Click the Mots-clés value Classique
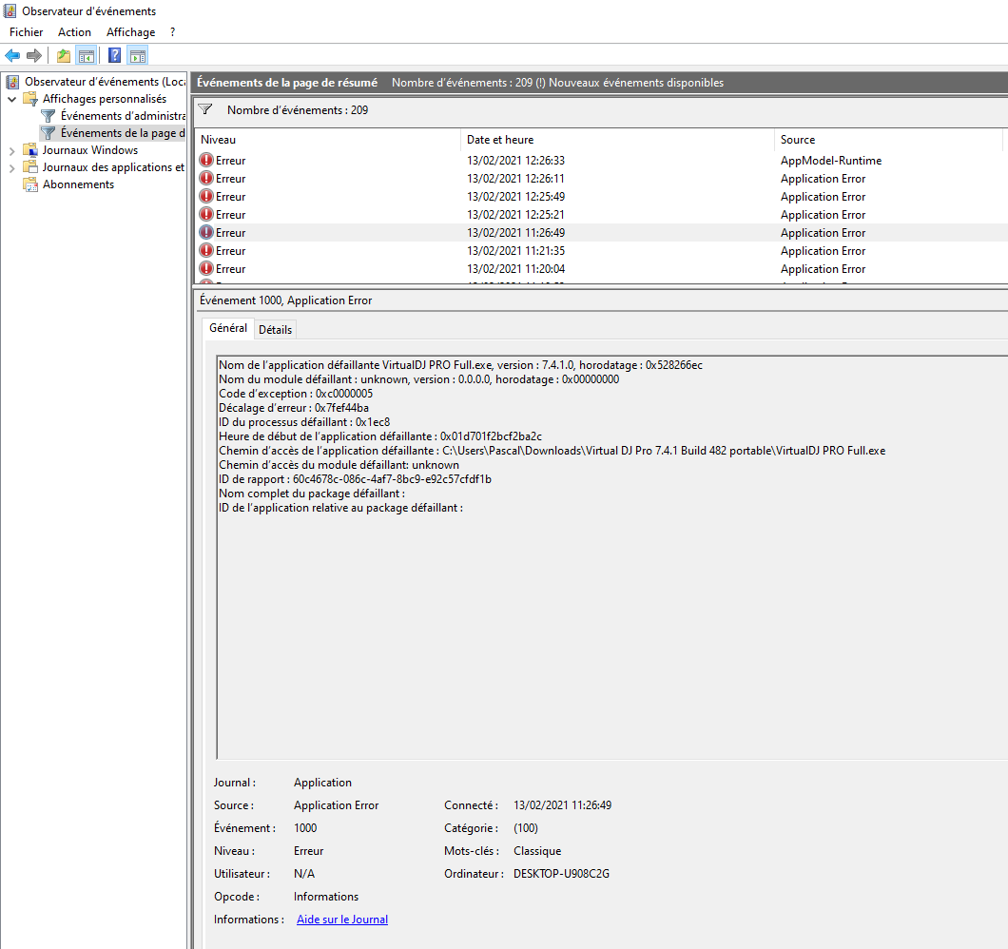This screenshot has width=1008, height=949. click(537, 851)
